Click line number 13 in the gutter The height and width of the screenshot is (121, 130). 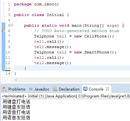point(8,68)
